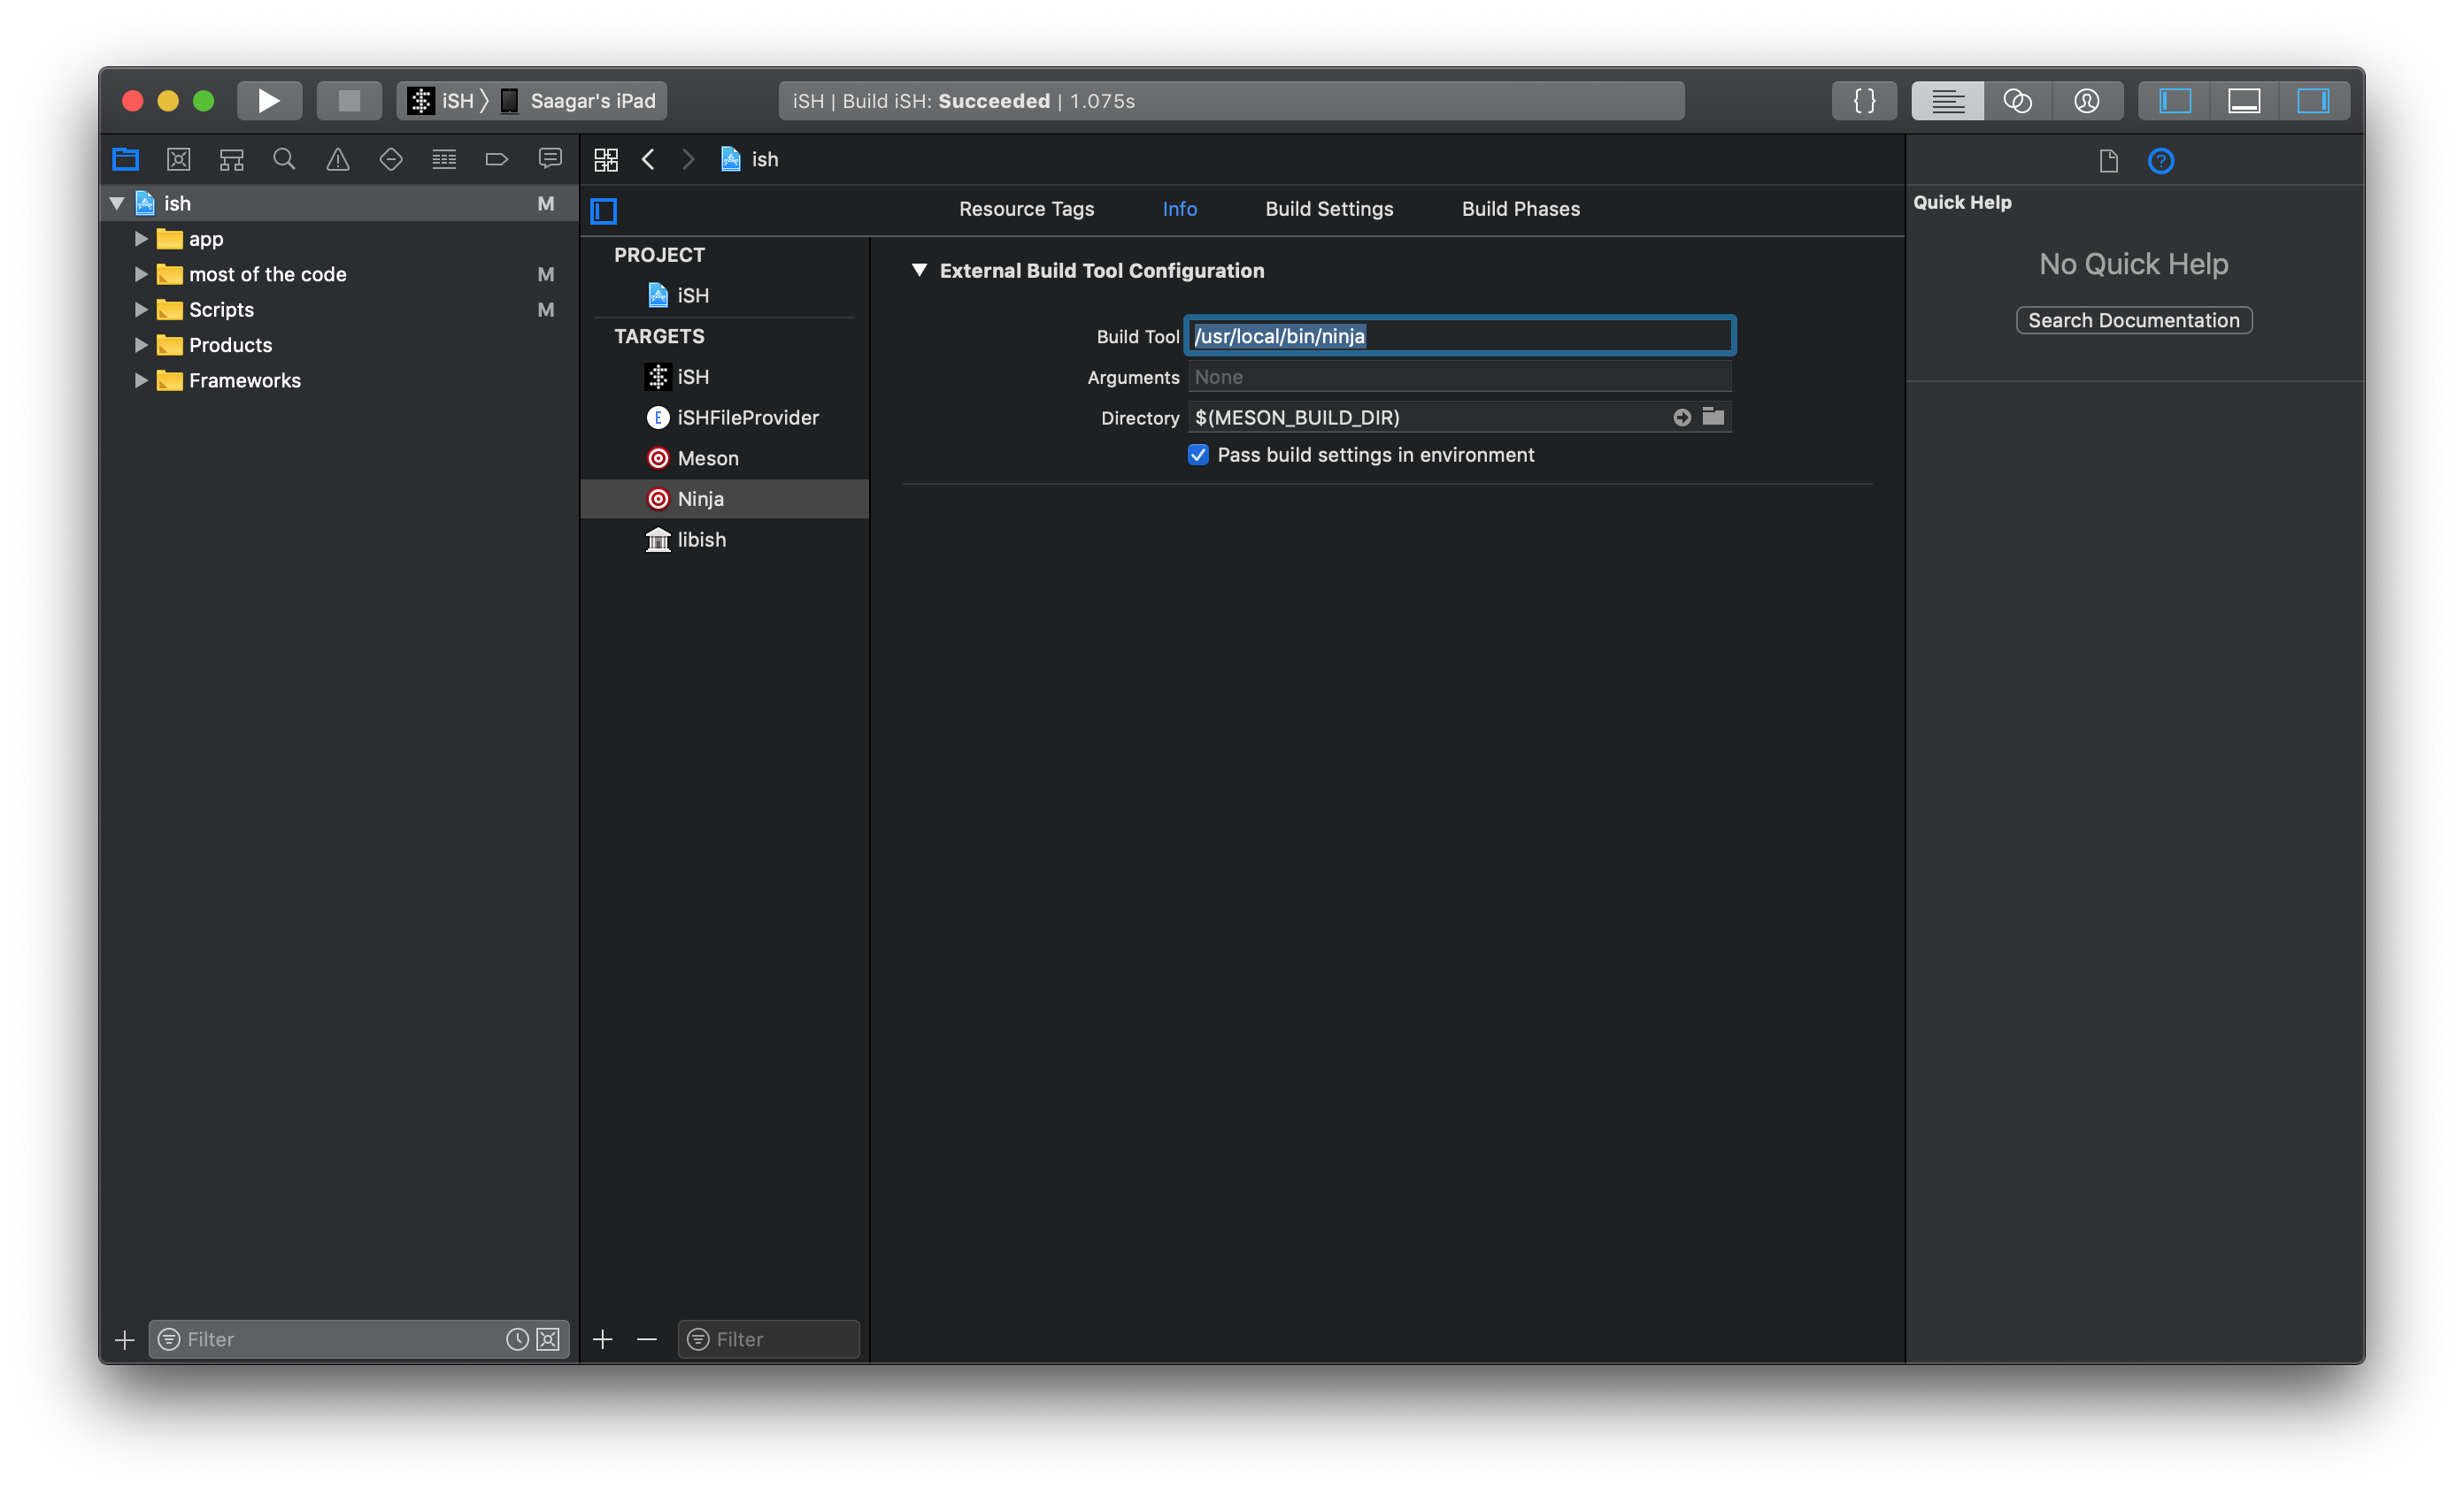The image size is (2464, 1495).
Task: Switch to the Build Phases tab
Action: (x=1520, y=209)
